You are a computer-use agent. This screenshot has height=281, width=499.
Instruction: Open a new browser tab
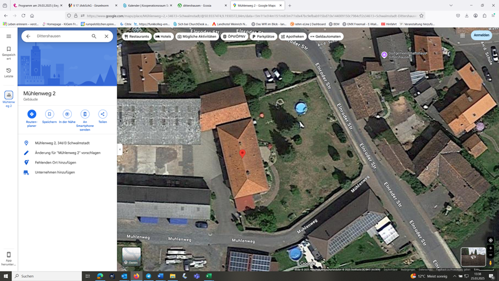tap(289, 5)
